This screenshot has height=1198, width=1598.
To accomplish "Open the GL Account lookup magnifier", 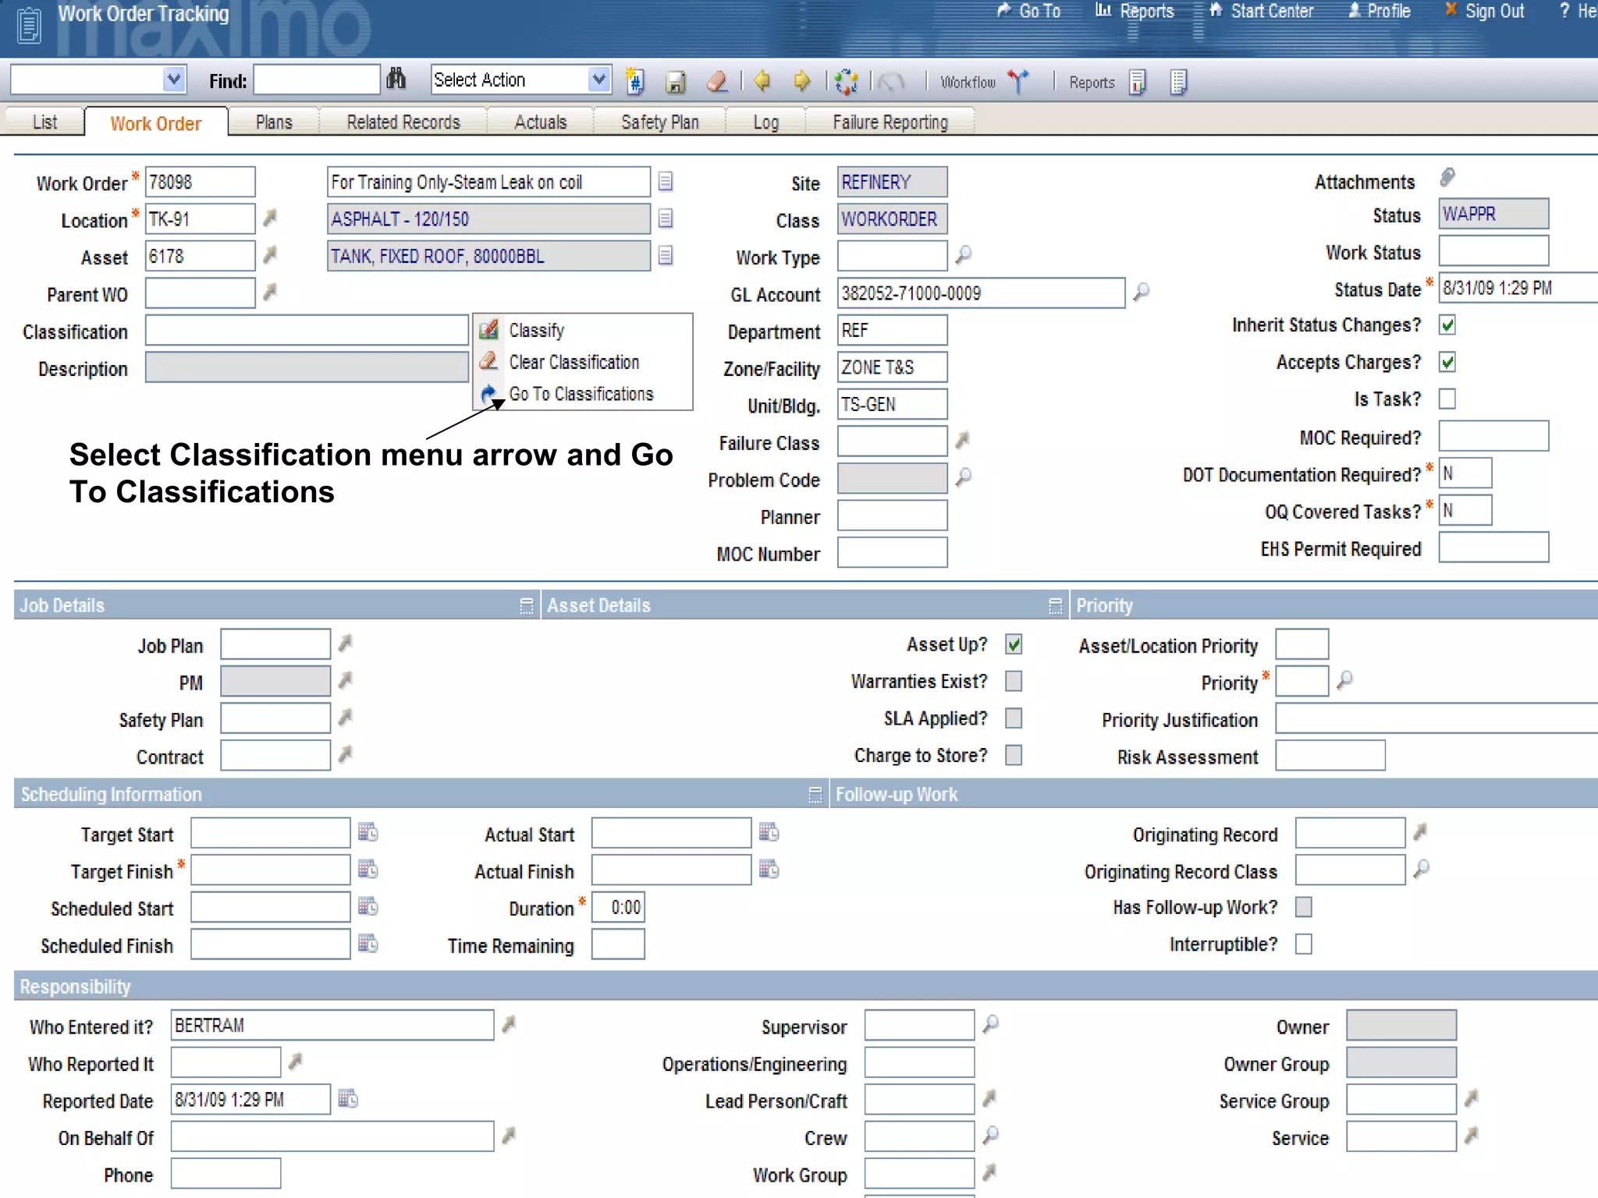I will [1142, 292].
